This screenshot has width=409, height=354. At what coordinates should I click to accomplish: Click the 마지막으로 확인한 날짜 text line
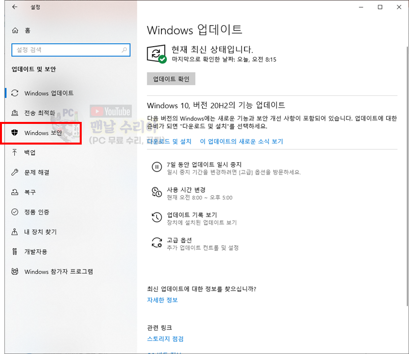tap(224, 59)
